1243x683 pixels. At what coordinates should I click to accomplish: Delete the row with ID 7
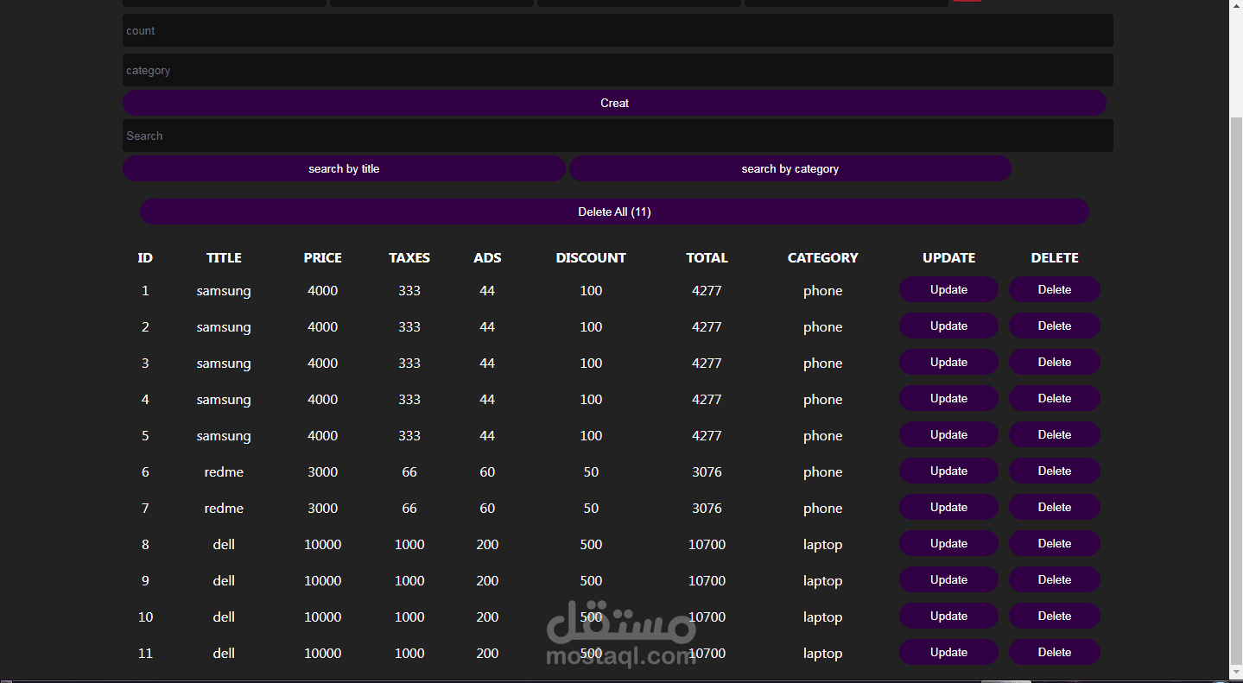[1055, 507]
